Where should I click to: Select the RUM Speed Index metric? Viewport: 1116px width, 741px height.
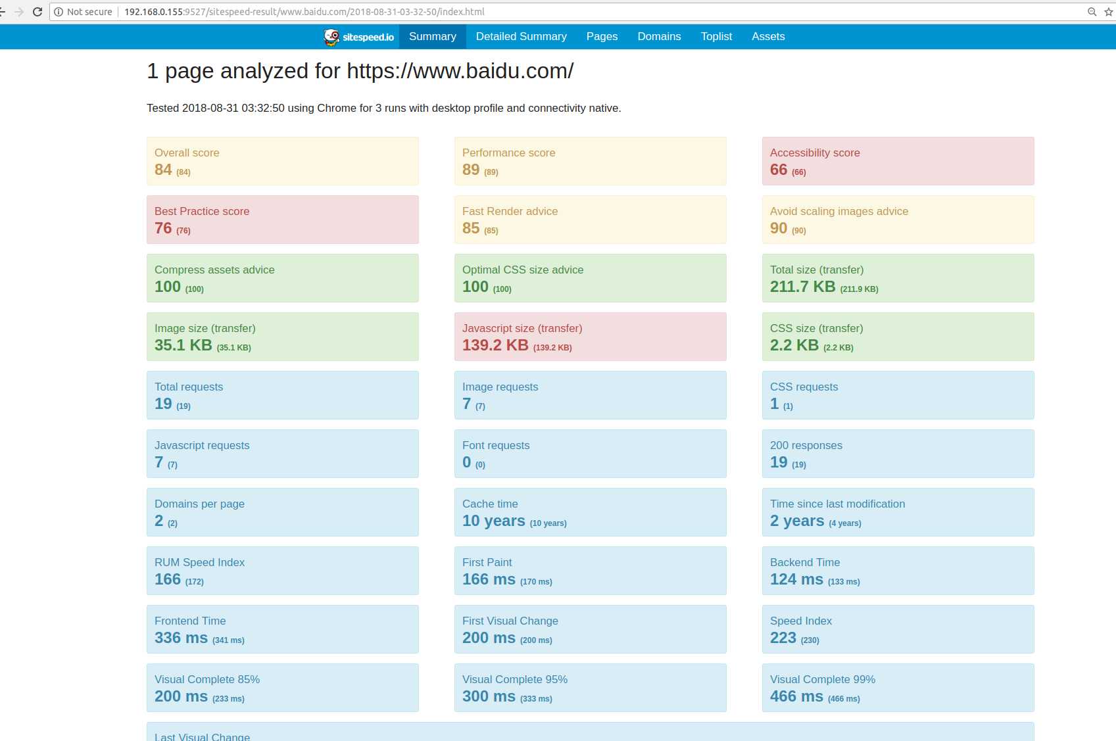tap(282, 571)
